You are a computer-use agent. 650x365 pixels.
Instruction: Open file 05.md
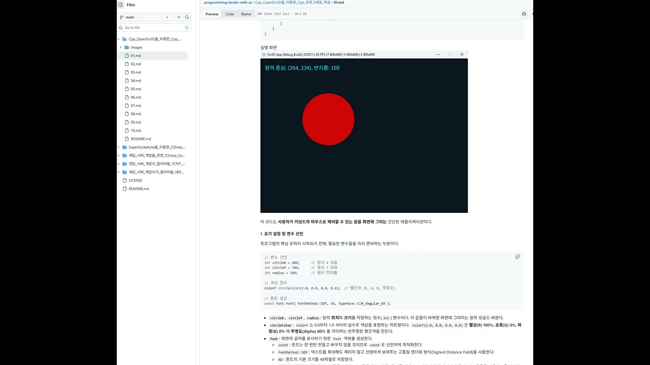(x=136, y=89)
